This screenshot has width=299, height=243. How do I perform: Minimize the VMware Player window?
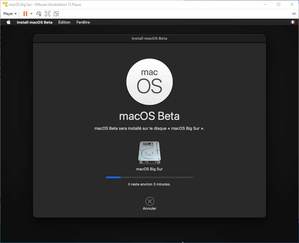pyautogui.click(x=265, y=4)
